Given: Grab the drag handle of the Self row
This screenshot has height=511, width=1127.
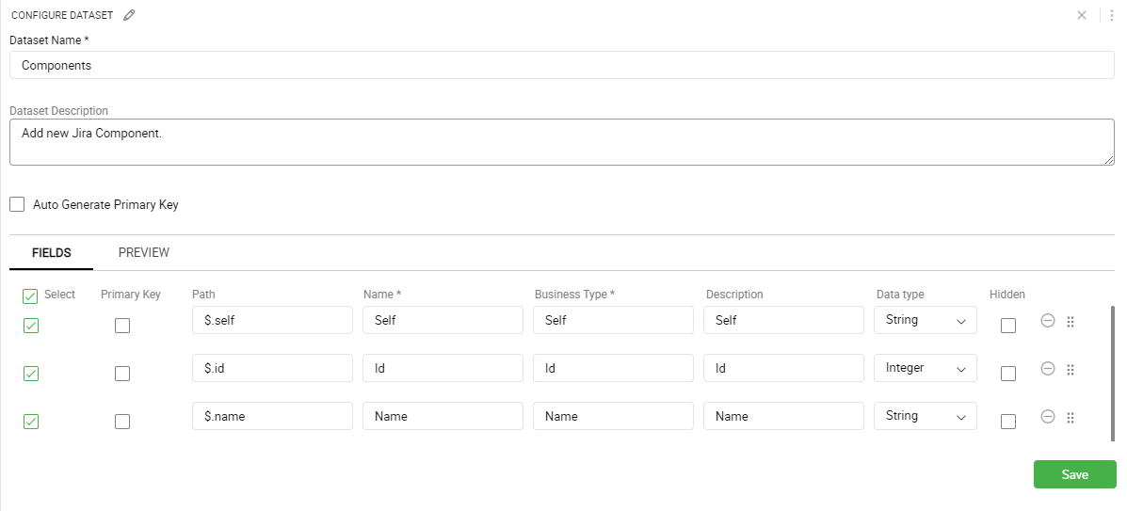Looking at the screenshot, I should (1071, 322).
